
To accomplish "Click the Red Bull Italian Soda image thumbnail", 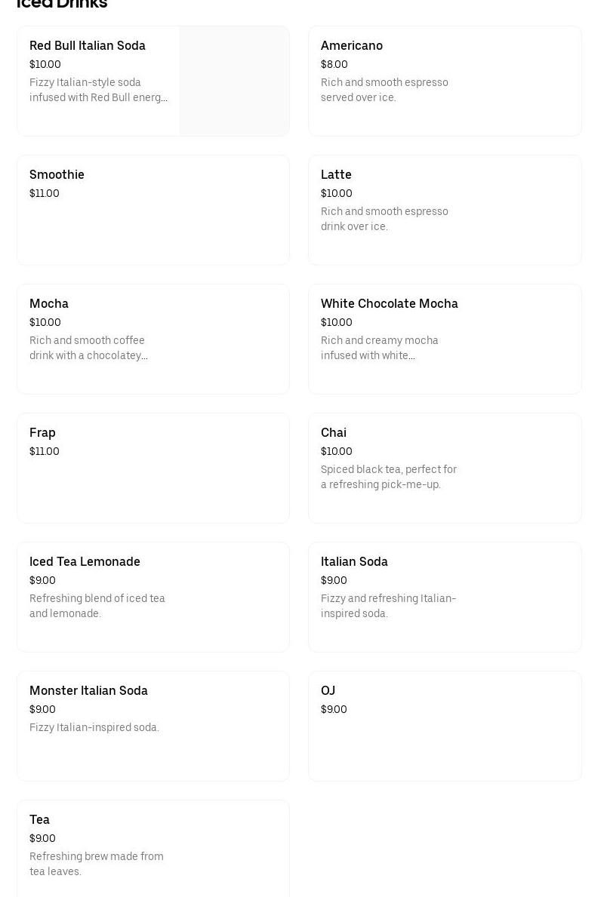I will (234, 81).
